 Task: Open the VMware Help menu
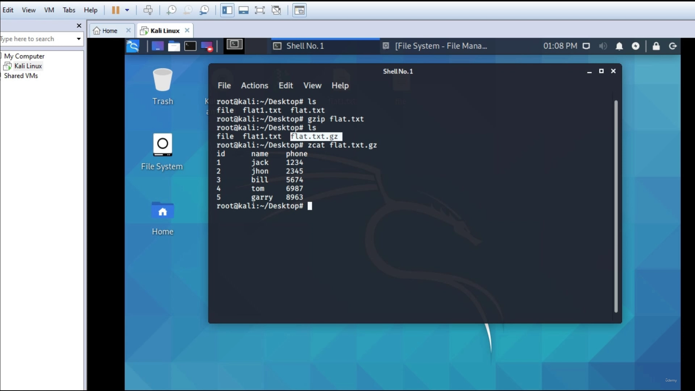coord(90,10)
